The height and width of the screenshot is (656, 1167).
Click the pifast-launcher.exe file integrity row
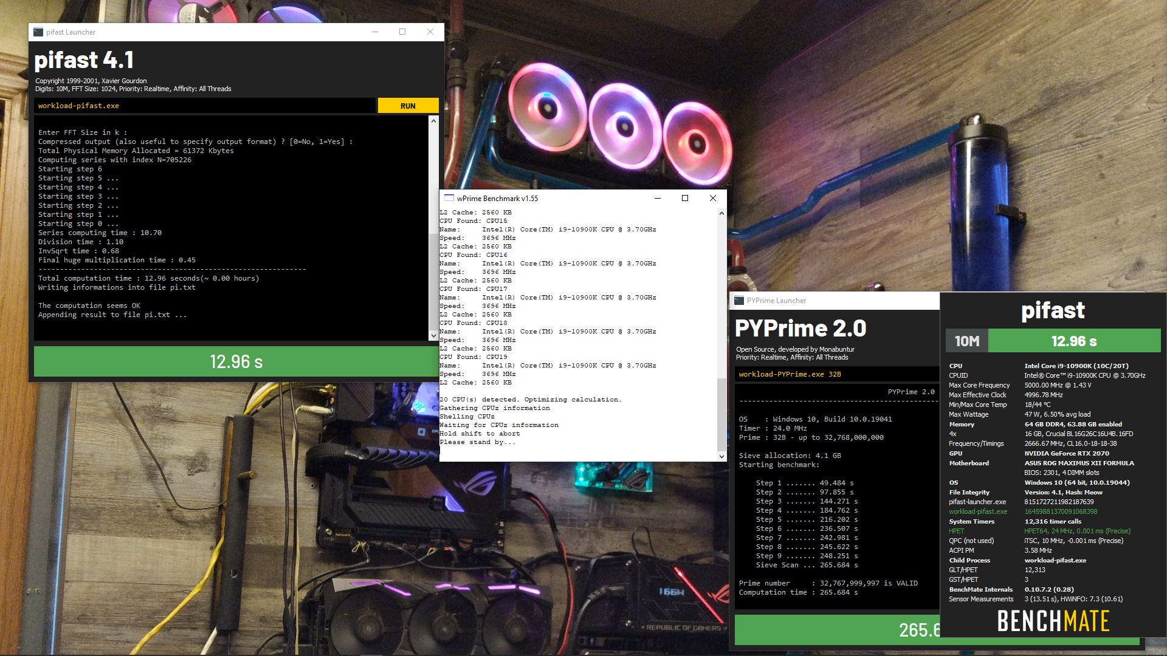tap(1021, 502)
